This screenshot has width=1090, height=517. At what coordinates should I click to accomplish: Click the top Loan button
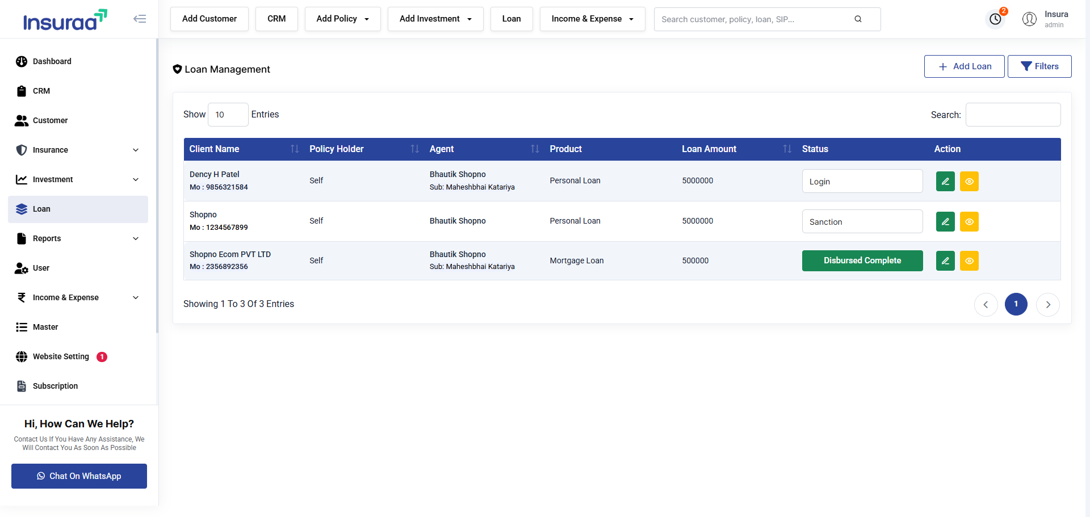512,19
